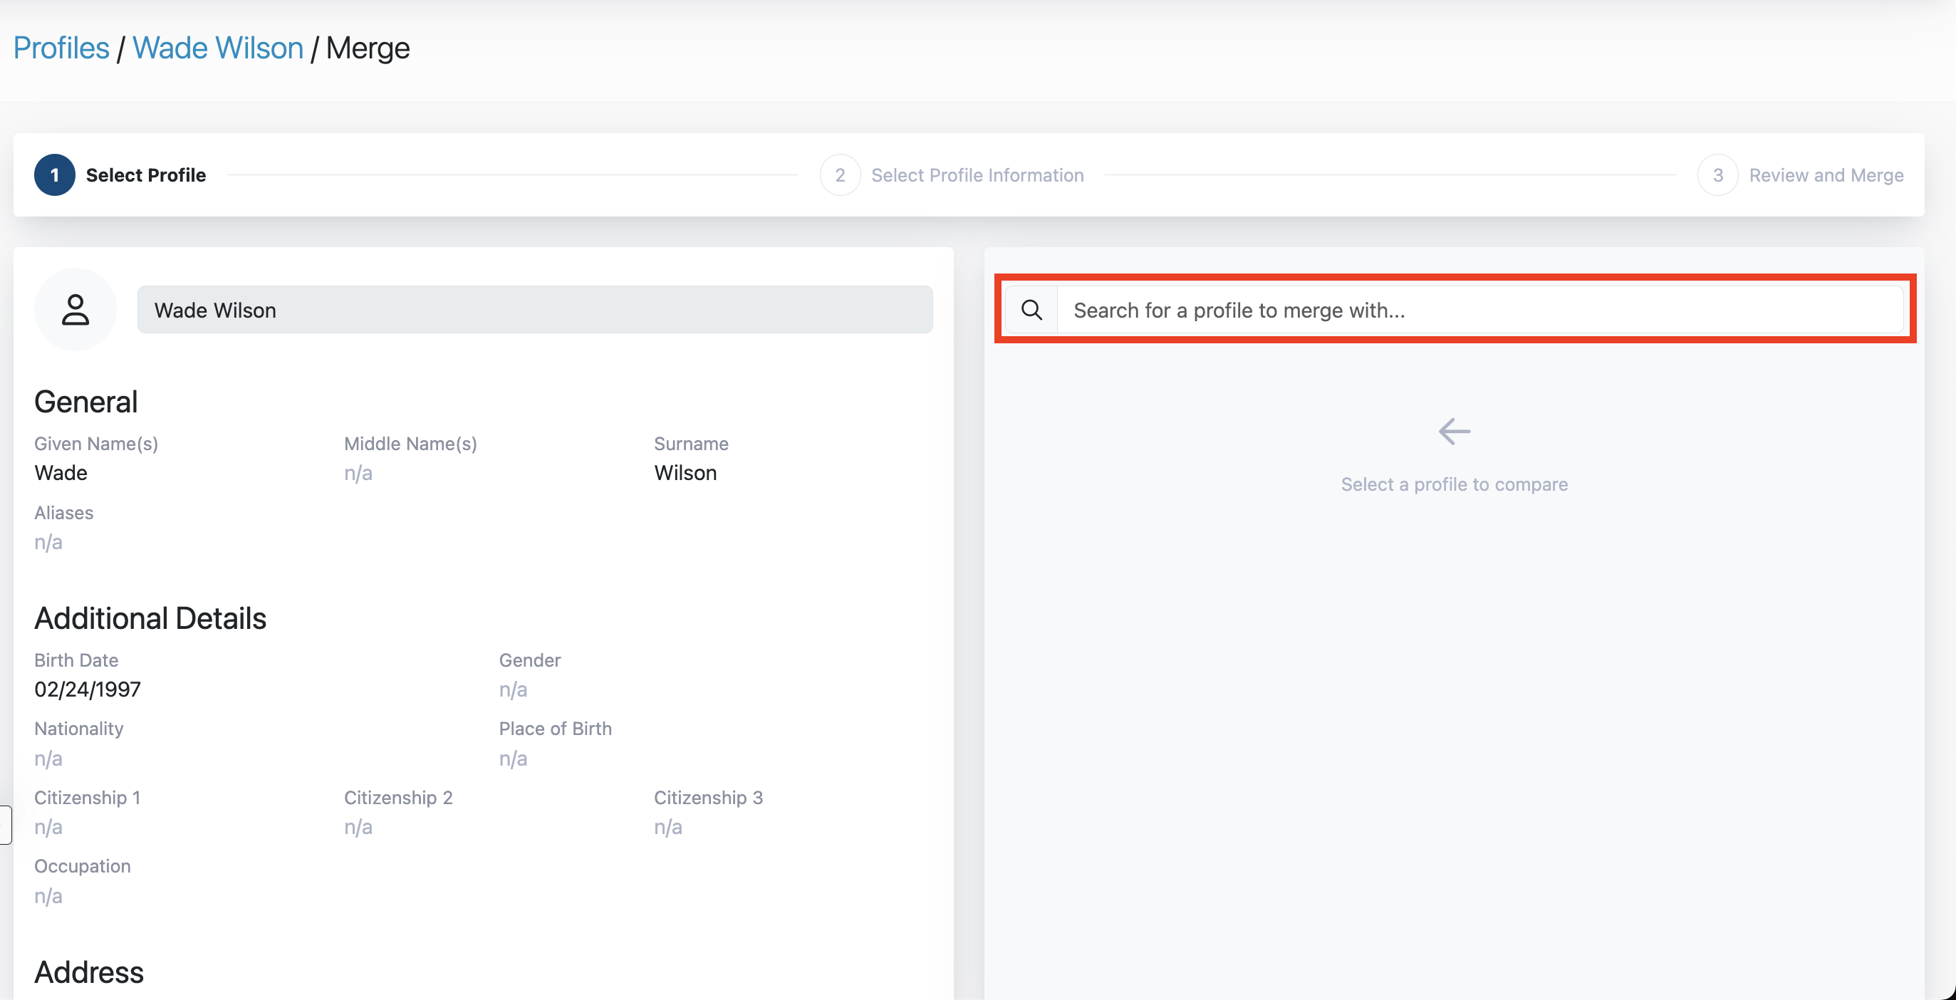
Task: Open the Profiles breadcrumb link
Action: pos(61,48)
